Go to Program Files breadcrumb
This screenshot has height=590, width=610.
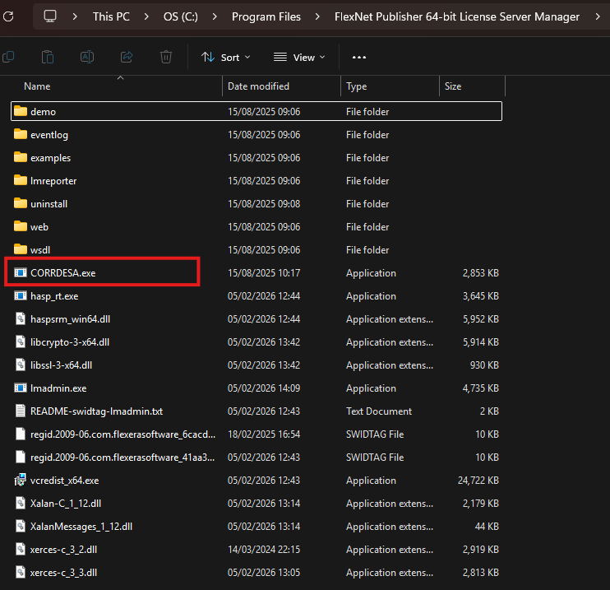point(266,16)
